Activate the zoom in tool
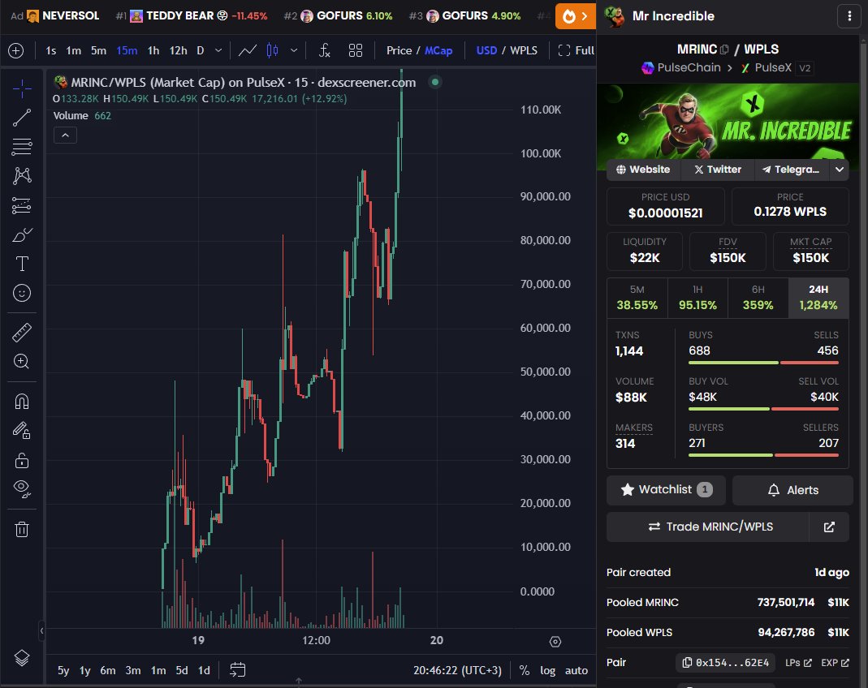Image resolution: width=868 pixels, height=688 pixels. (22, 362)
